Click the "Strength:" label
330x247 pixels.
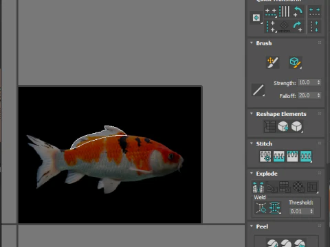pyautogui.click(x=285, y=83)
